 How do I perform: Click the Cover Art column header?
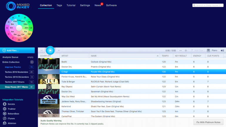pyautogui.click(x=49, y=56)
